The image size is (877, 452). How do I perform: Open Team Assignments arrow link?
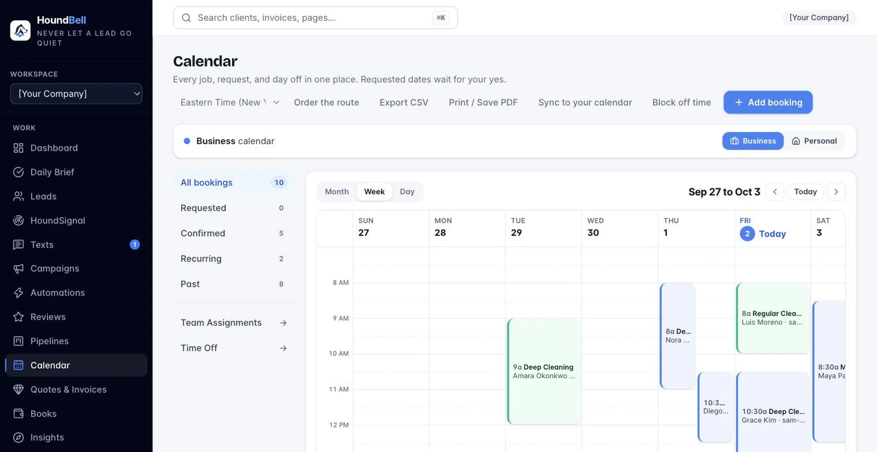coord(234,323)
